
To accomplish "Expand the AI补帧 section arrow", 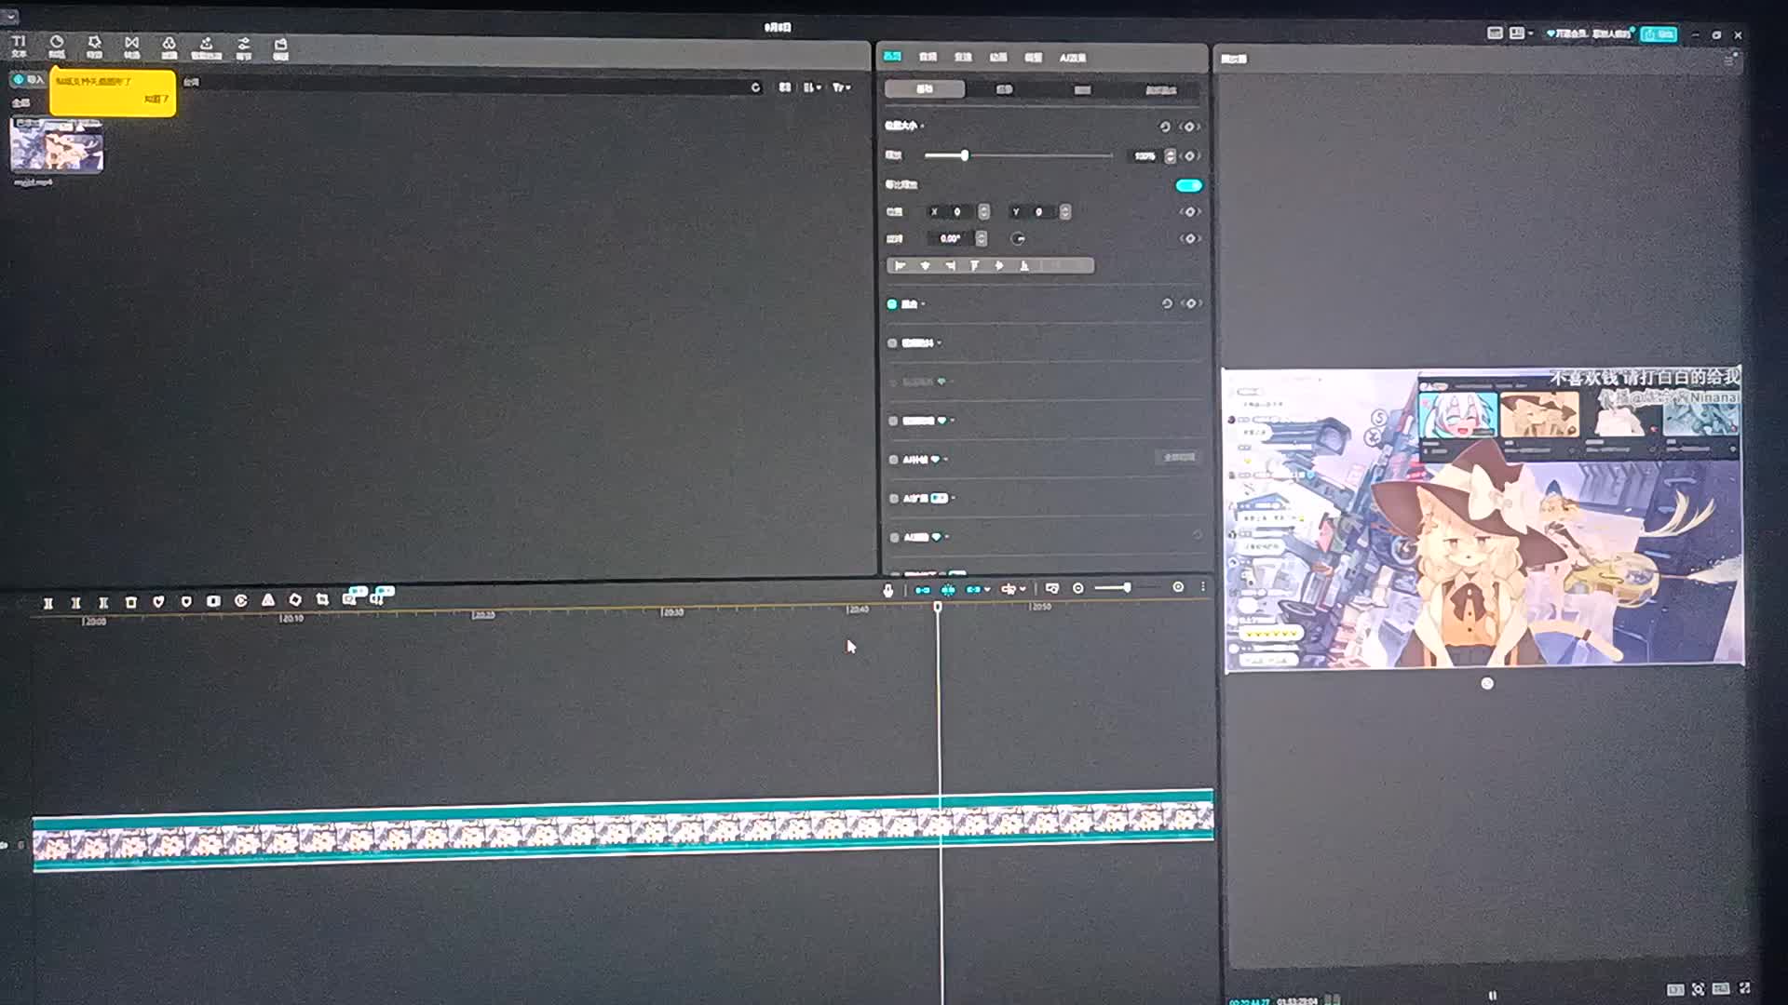I will click(946, 460).
